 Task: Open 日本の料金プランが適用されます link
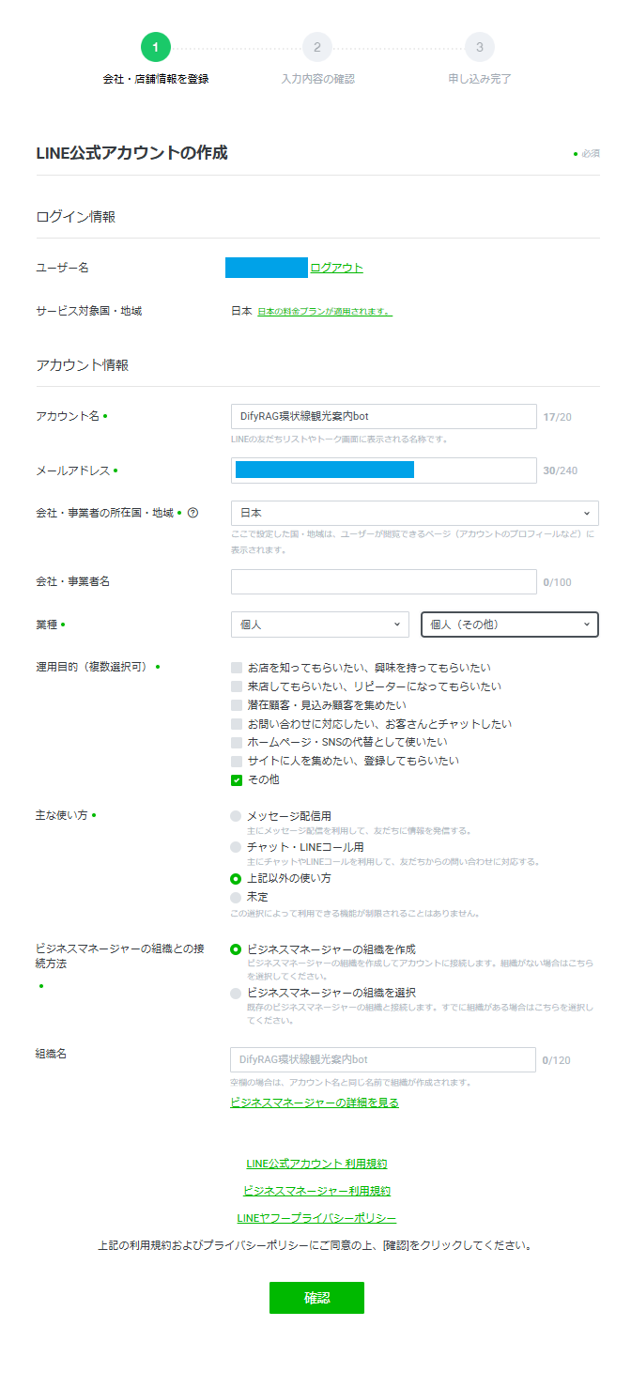pos(325,311)
